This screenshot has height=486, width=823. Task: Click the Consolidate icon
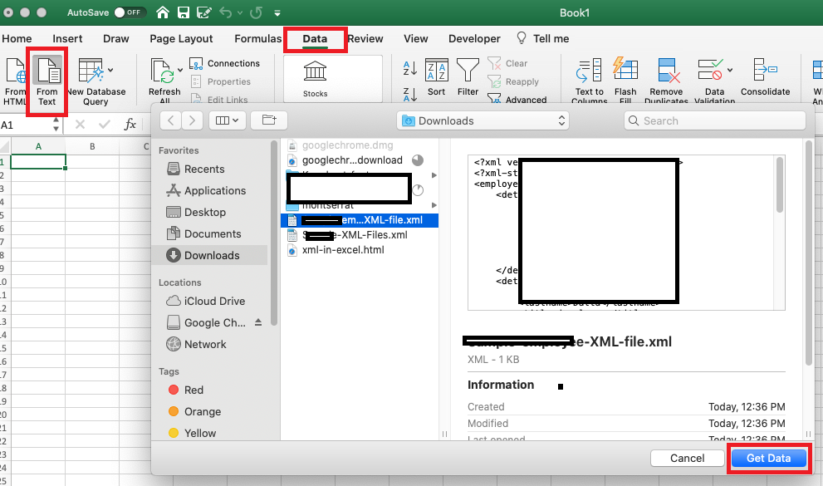point(765,70)
